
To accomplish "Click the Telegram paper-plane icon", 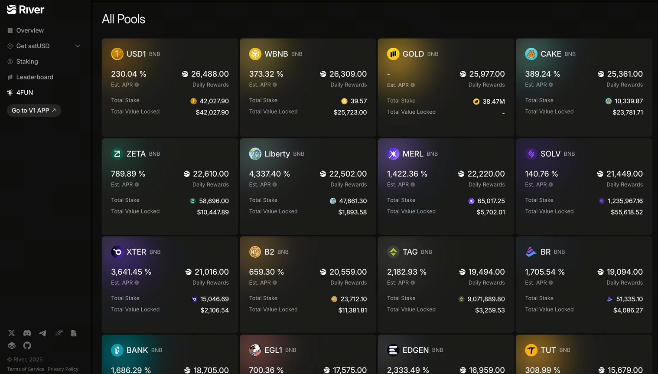I will pos(42,333).
